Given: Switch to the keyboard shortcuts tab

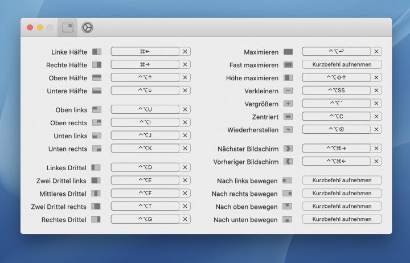Looking at the screenshot, I should 68,27.
